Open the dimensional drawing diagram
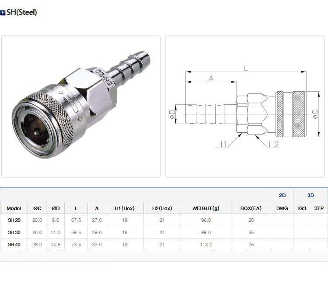 pos(245,107)
